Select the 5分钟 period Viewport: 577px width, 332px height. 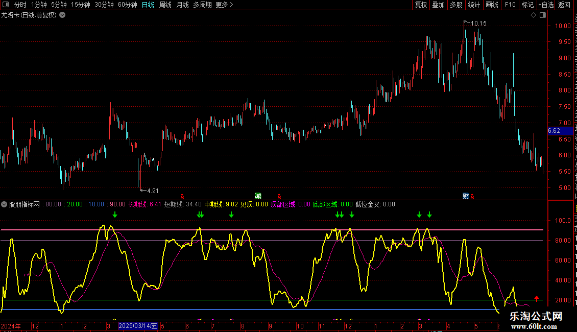[59, 5]
